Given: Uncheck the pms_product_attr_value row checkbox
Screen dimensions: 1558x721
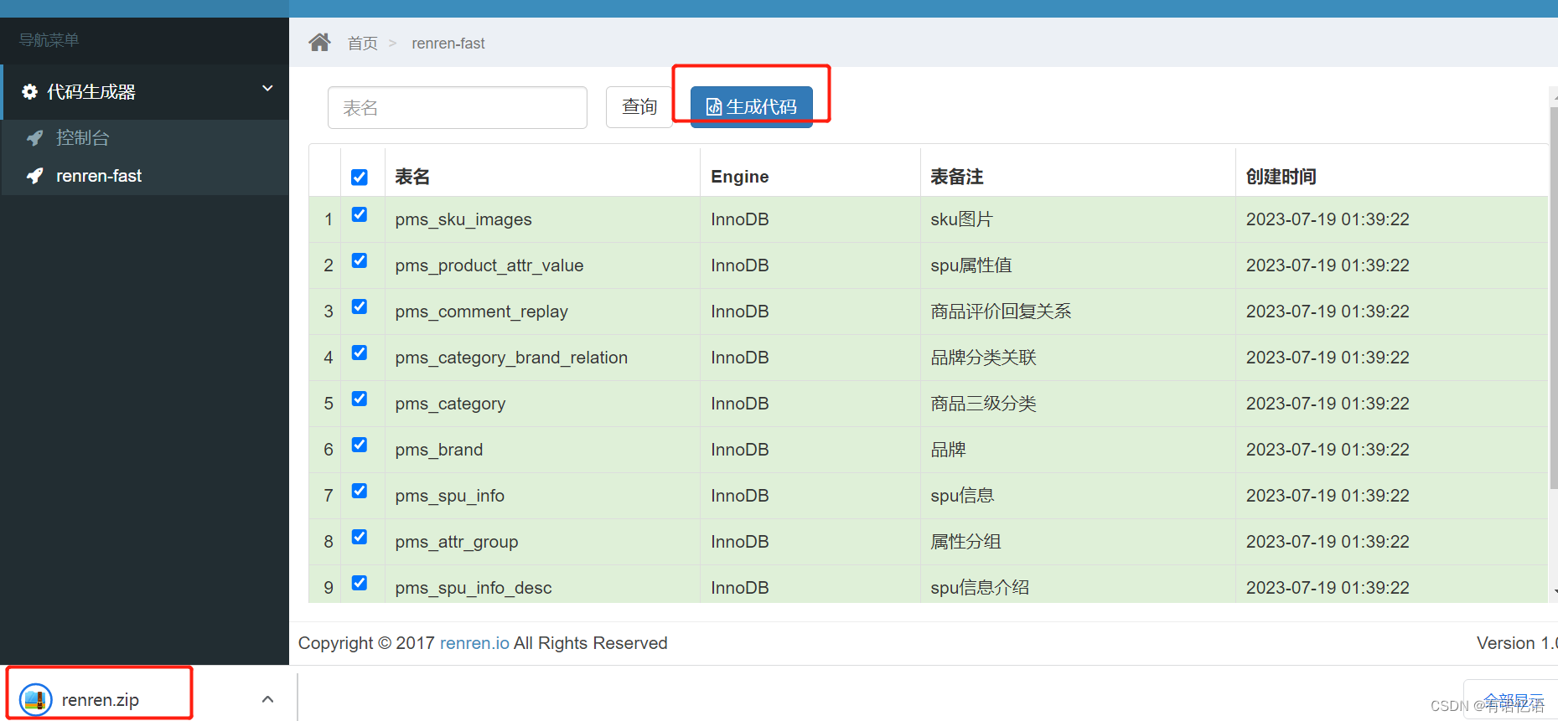Looking at the screenshot, I should (360, 260).
